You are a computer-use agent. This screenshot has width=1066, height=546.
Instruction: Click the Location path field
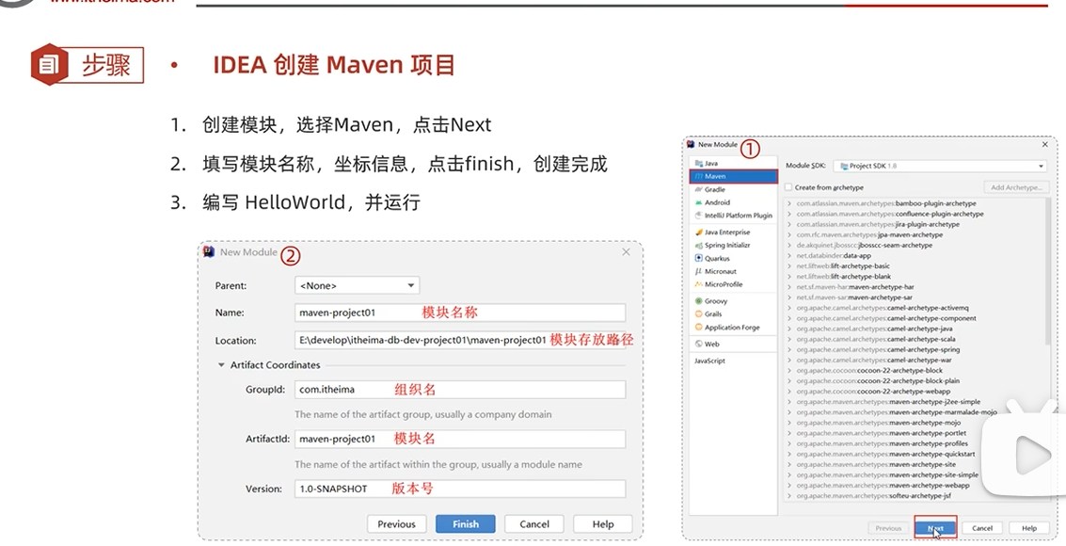click(x=459, y=340)
